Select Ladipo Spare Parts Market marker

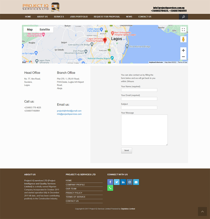point(101,29)
